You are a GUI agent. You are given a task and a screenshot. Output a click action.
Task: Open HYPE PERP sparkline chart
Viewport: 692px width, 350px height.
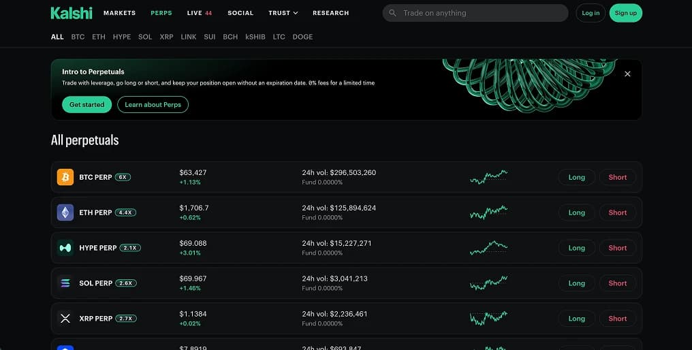coord(488,248)
